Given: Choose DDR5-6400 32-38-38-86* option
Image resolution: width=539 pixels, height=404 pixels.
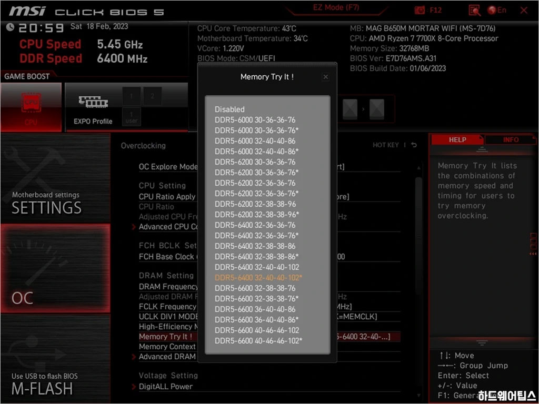Looking at the screenshot, I should click(x=256, y=257).
